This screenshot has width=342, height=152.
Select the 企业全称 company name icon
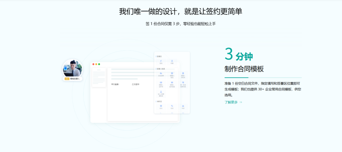(x=161, y=73)
